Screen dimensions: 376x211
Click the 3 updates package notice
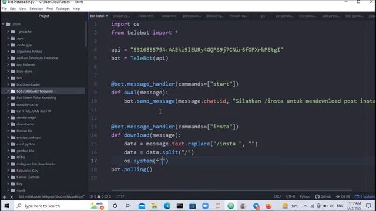tap(365, 196)
